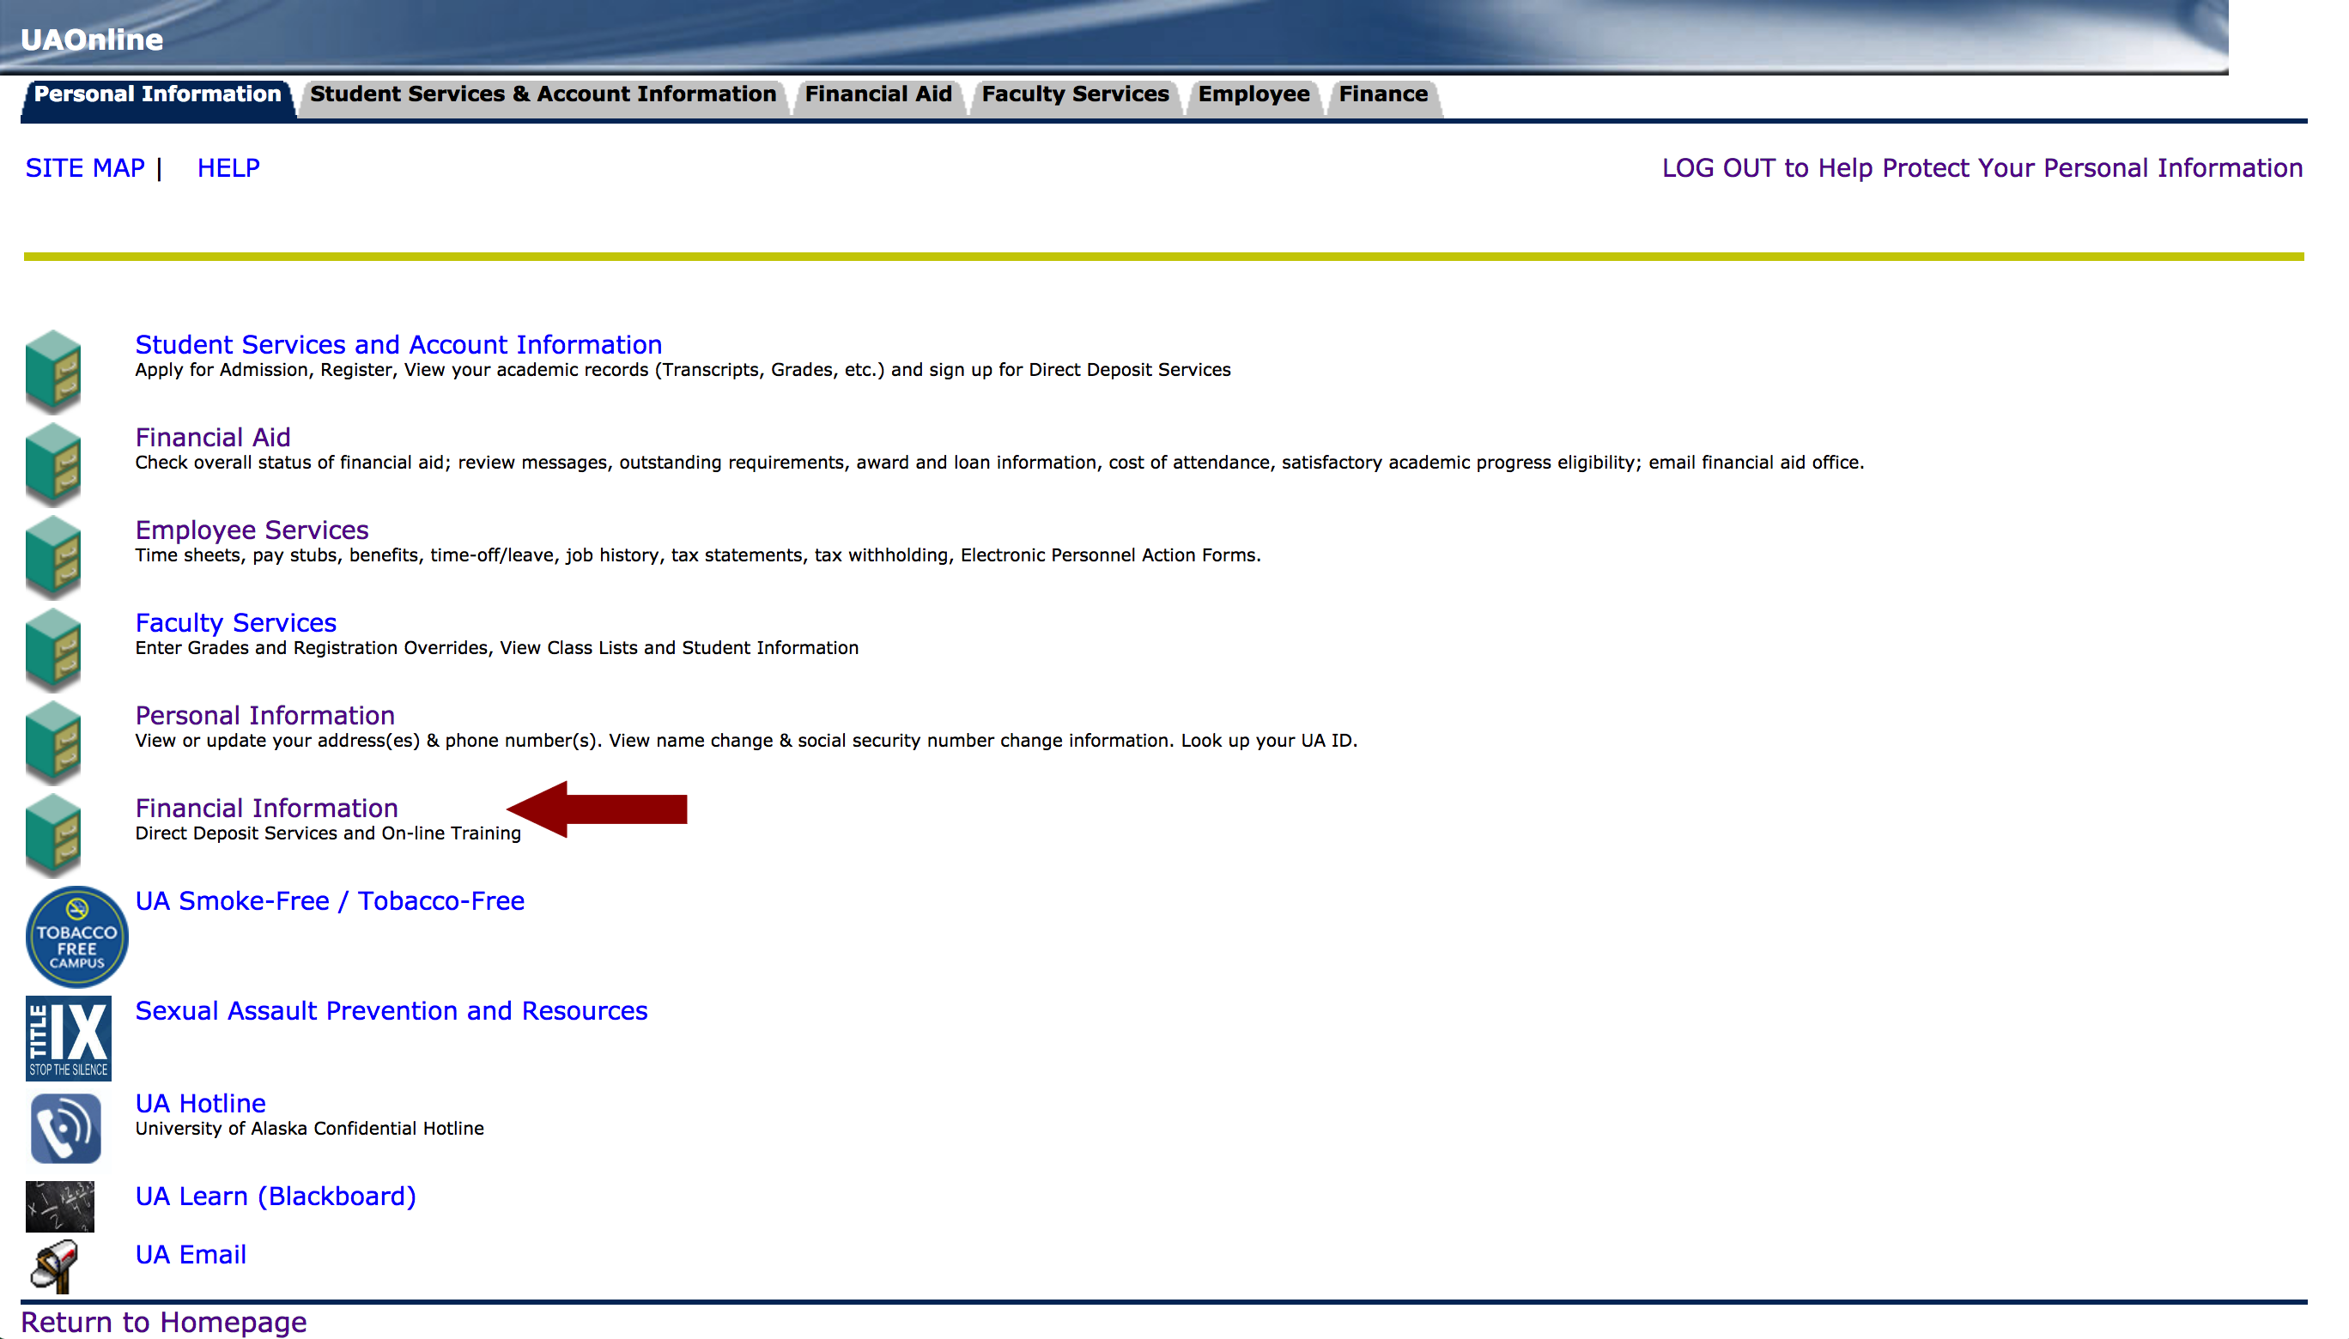Open Sexual Assault Prevention and Resources link
The height and width of the screenshot is (1339, 2349).
pos(391,1009)
